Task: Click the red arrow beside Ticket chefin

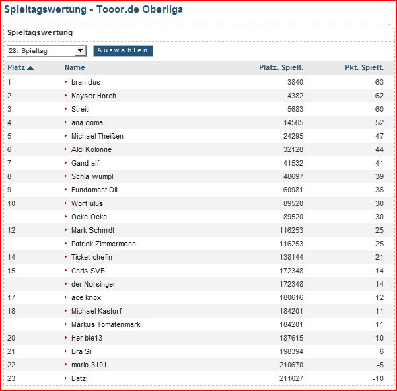Action: 65,257
